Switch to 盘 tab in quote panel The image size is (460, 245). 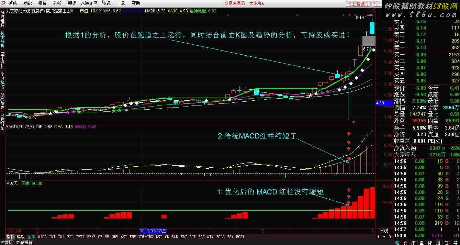tap(422, 242)
